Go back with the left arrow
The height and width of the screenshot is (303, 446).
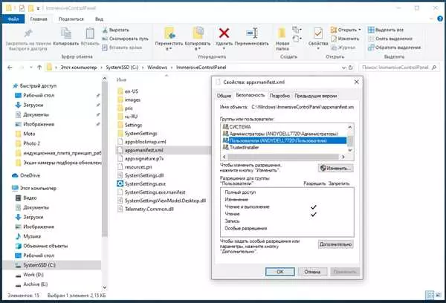(x=10, y=68)
